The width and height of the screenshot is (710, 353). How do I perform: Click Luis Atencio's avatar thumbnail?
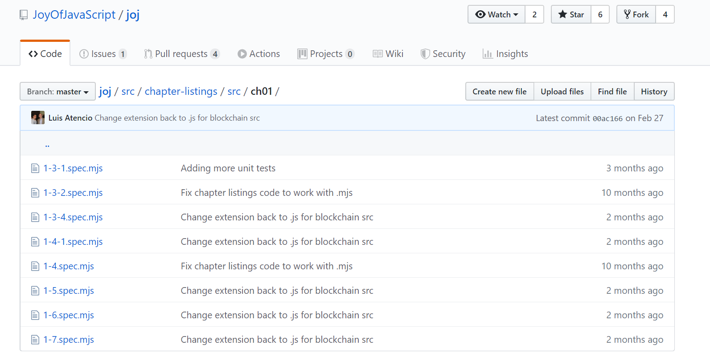38,118
